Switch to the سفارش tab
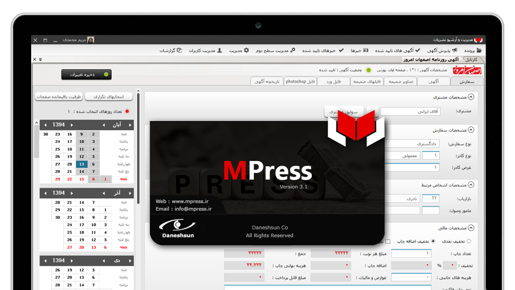 [466, 81]
